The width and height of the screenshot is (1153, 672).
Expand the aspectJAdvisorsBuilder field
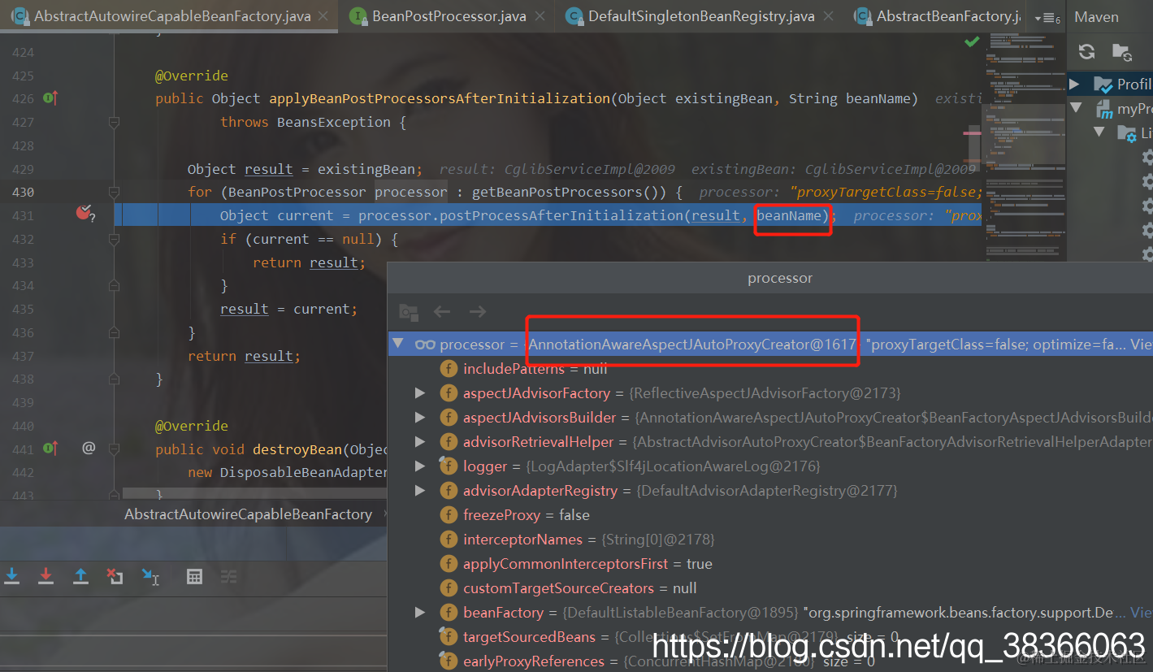[x=420, y=418]
